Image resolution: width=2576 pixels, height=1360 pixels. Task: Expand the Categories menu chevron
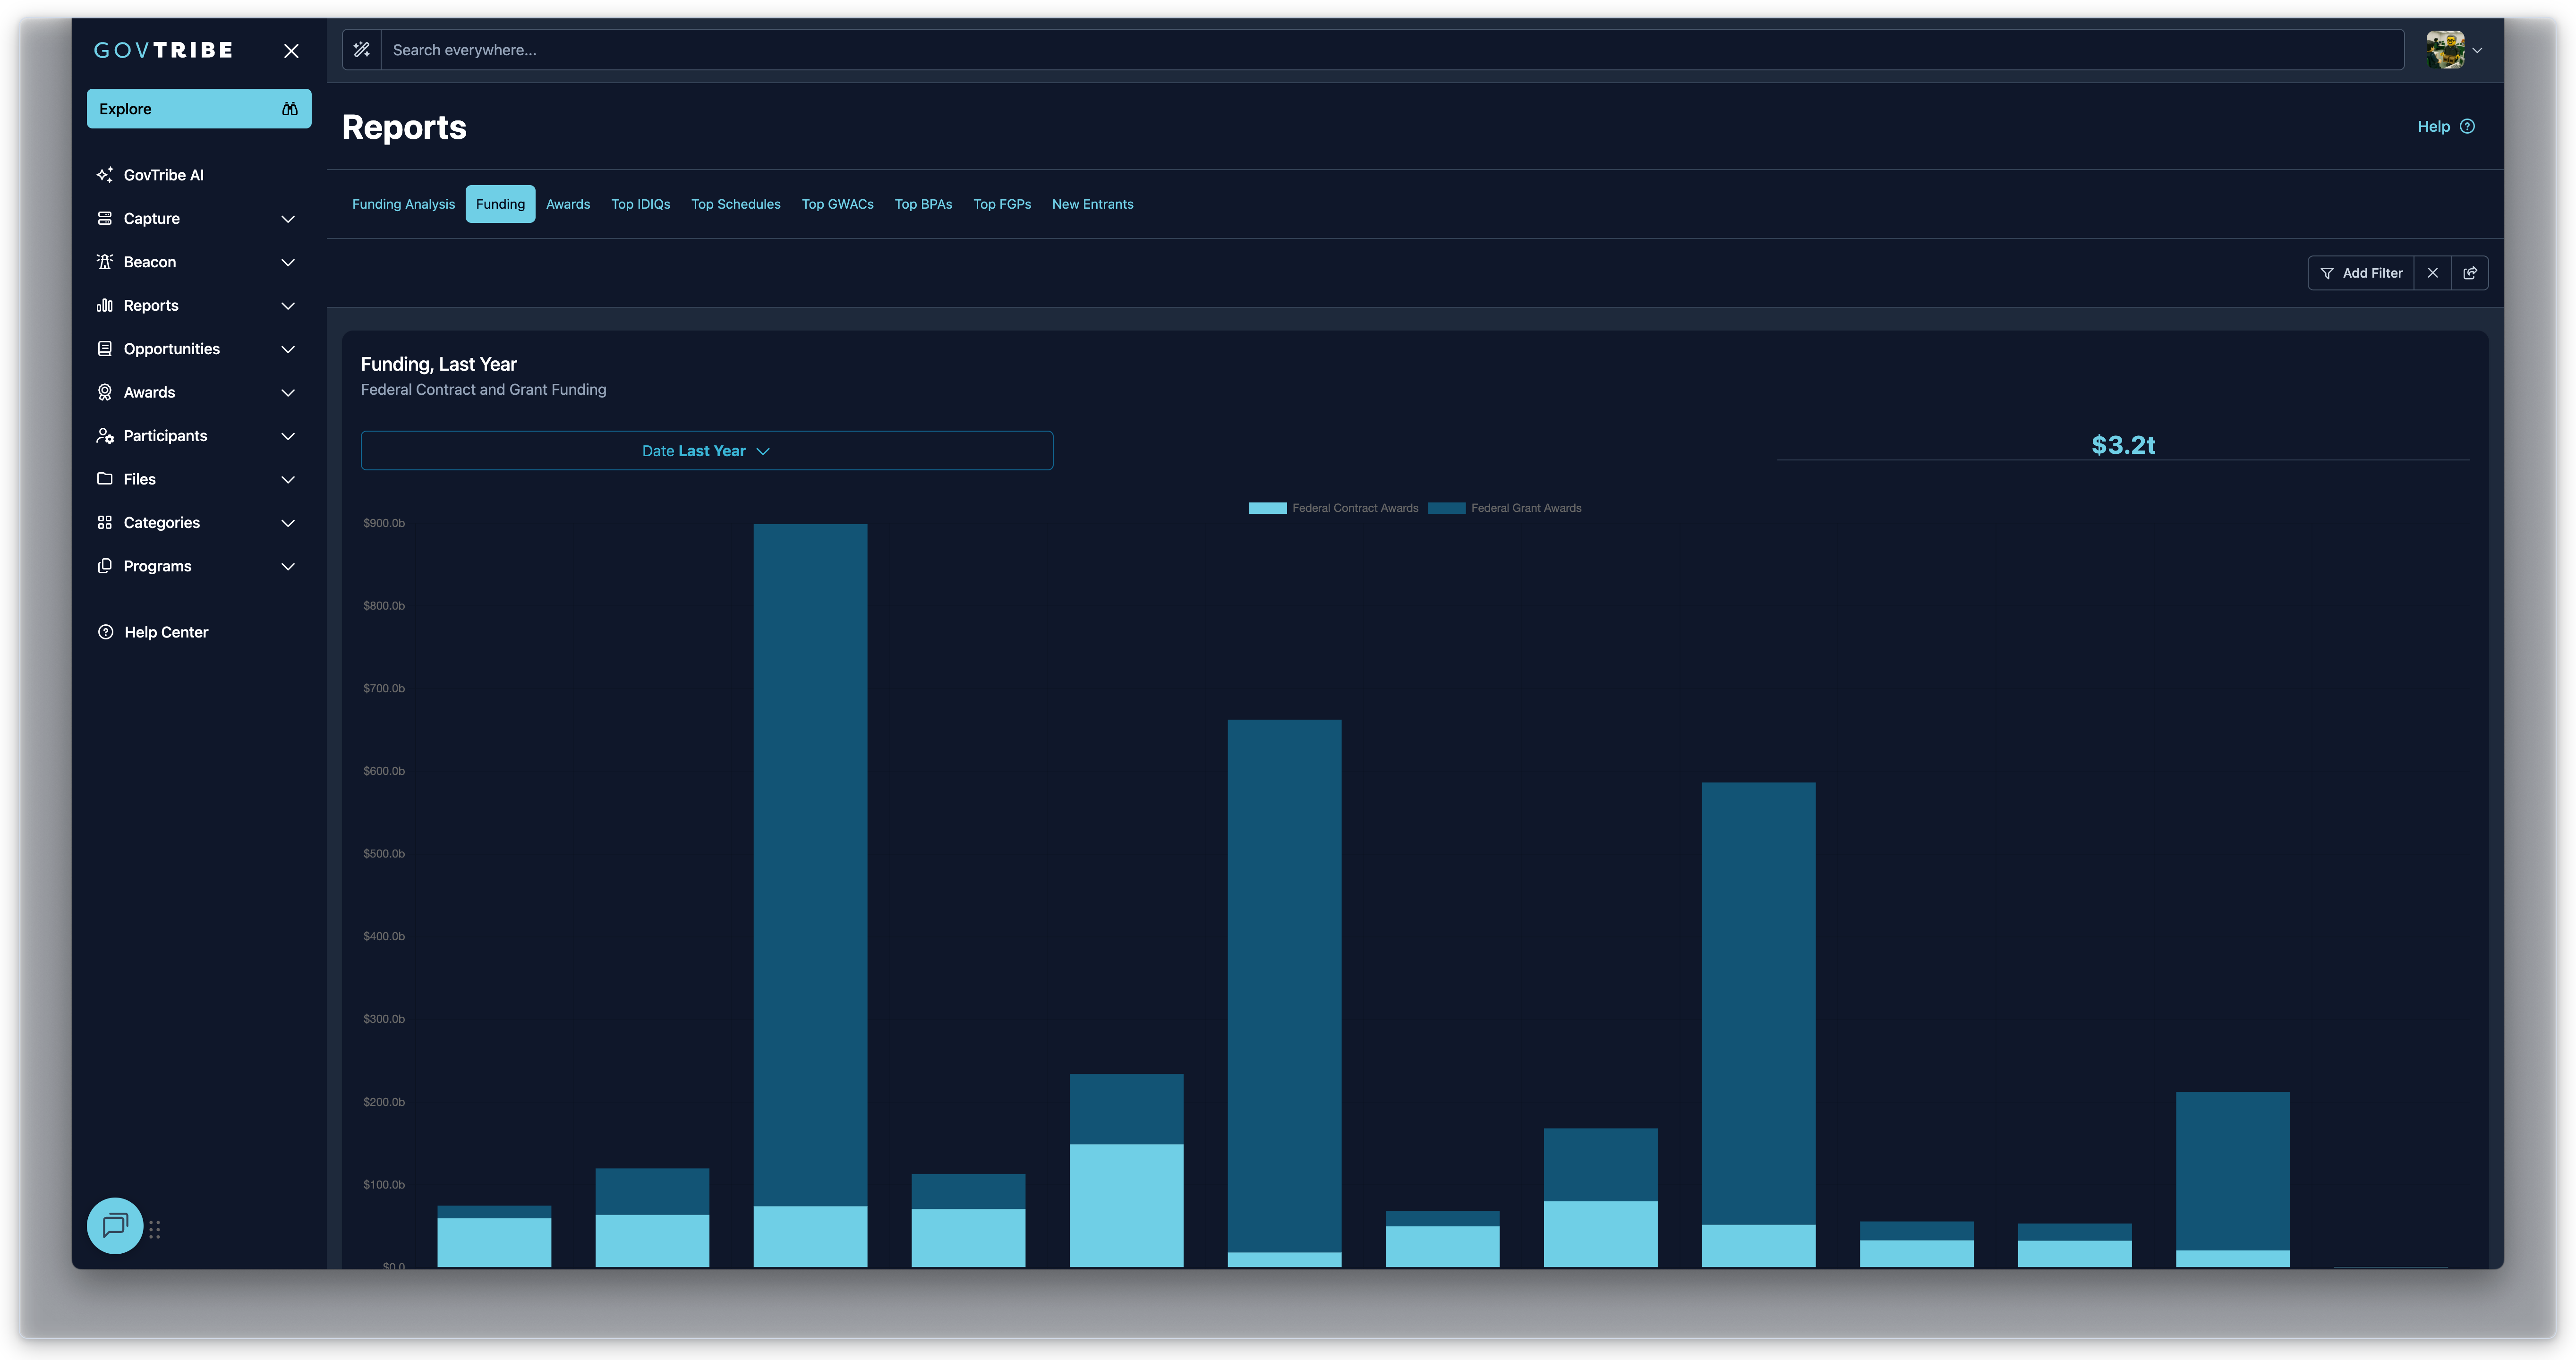288,524
